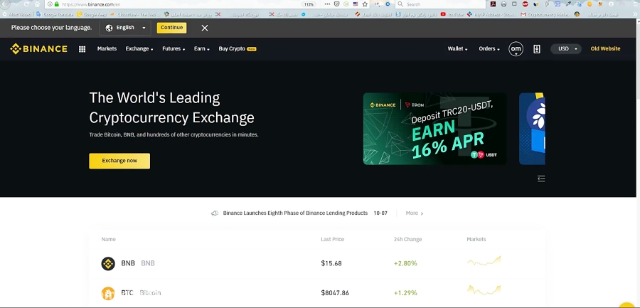640x308 pixels.
Task: Reload the page with browser refresh
Action: (x=26, y=4)
